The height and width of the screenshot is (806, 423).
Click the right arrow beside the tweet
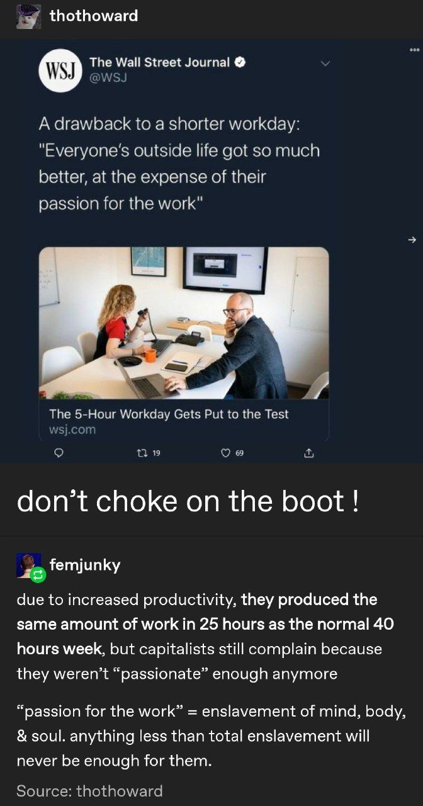pos(412,240)
